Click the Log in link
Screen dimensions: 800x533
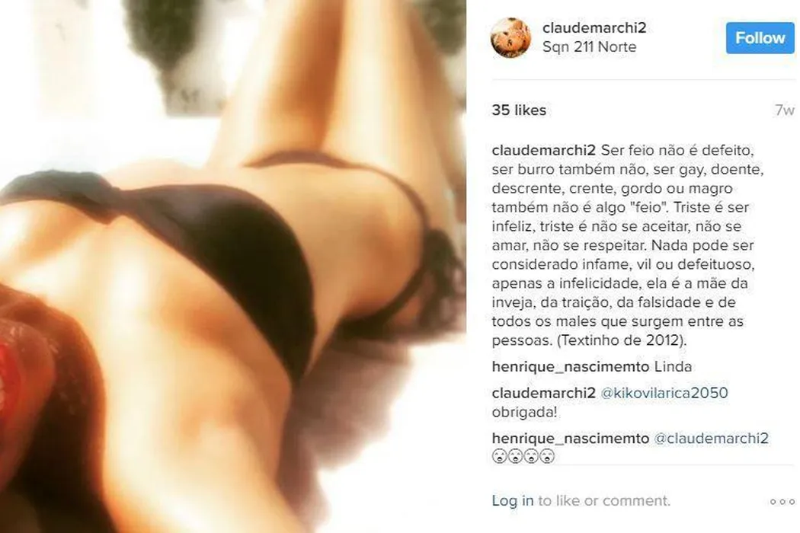(512, 501)
